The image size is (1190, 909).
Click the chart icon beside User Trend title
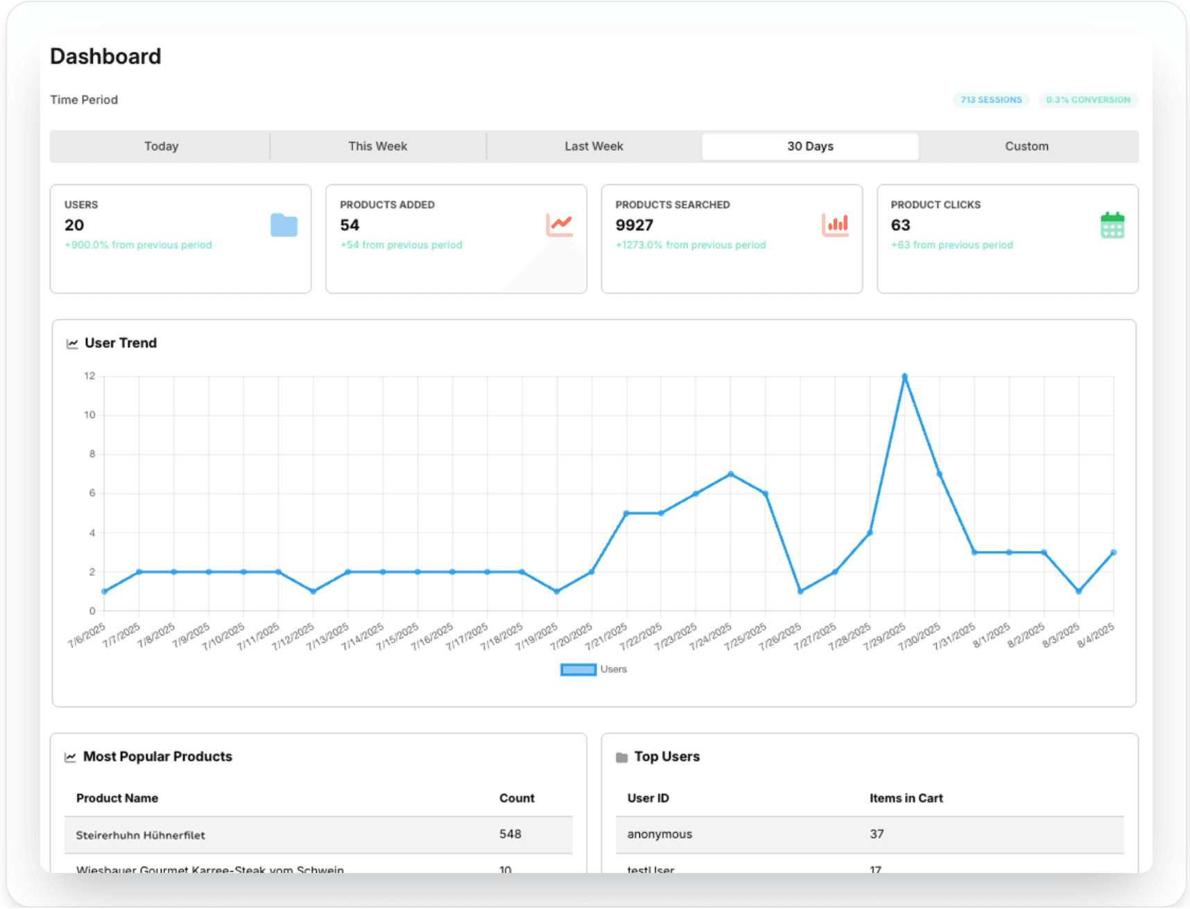(x=72, y=344)
